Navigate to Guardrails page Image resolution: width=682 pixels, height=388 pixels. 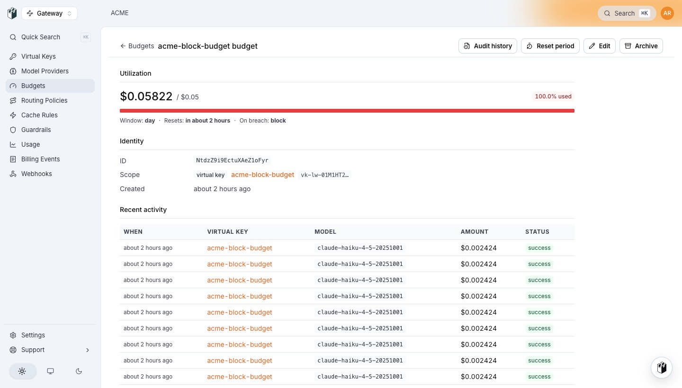pyautogui.click(x=50, y=130)
